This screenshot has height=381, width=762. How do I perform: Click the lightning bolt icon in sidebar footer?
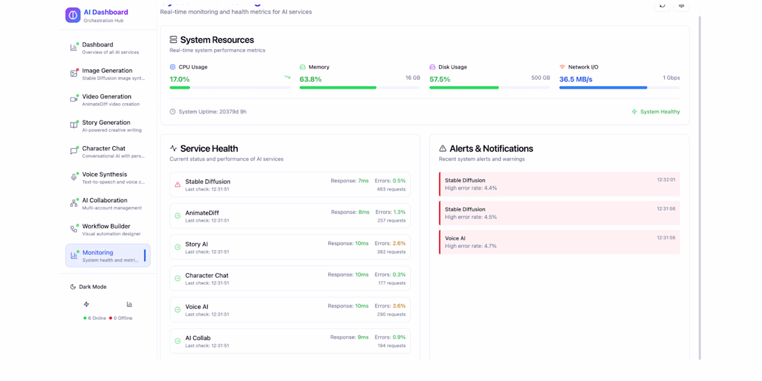(x=87, y=304)
